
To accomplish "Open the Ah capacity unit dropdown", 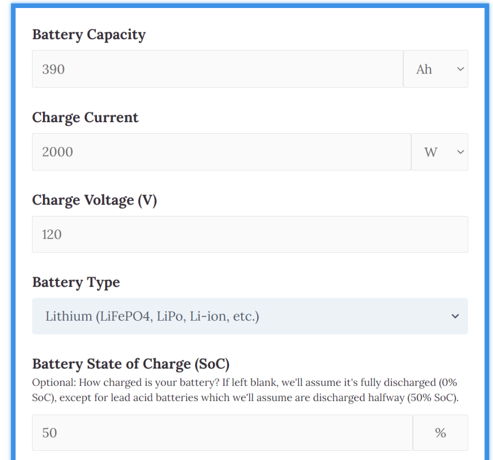I will point(435,69).
